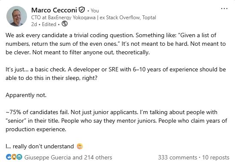
Task: Click the You label beside the name
Action: click(x=95, y=11)
